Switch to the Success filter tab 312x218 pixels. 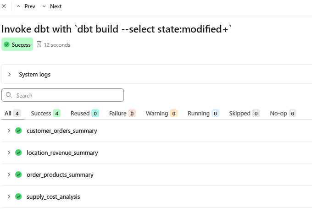pyautogui.click(x=45, y=113)
